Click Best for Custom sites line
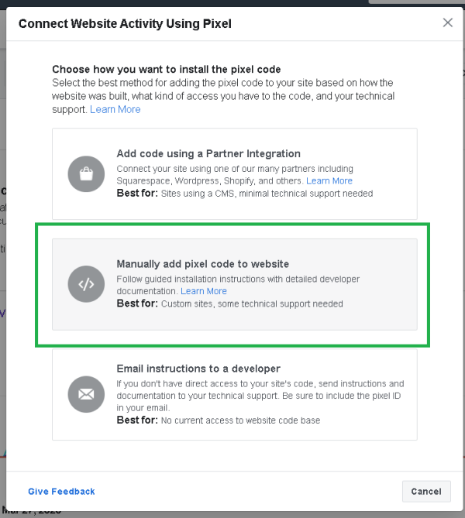465x518 pixels. [x=230, y=304]
